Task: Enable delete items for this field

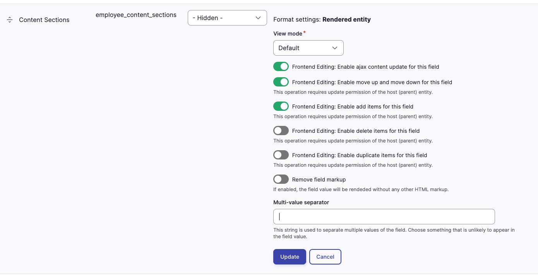Action: pos(281,131)
